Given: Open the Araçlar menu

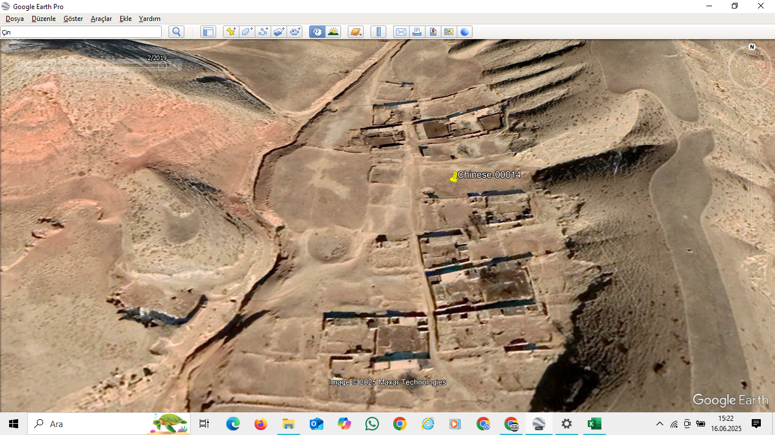Looking at the screenshot, I should [x=102, y=19].
